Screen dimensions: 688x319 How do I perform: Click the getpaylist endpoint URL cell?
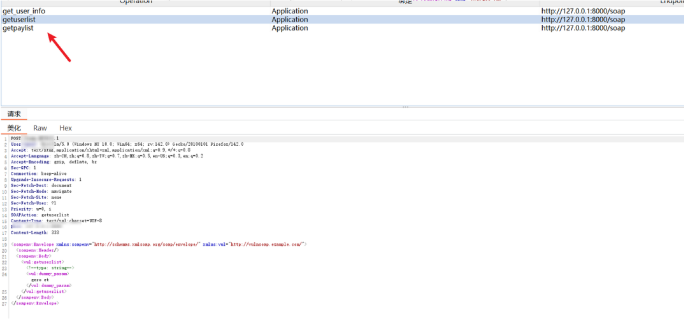[x=583, y=28]
